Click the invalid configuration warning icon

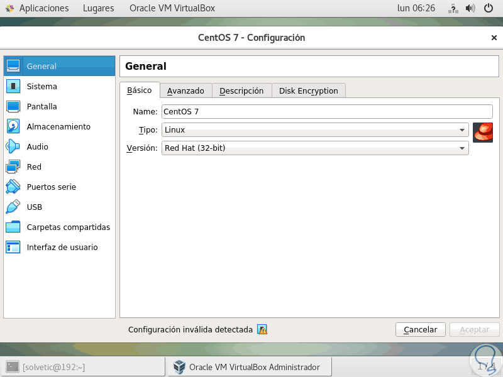pyautogui.click(x=263, y=329)
